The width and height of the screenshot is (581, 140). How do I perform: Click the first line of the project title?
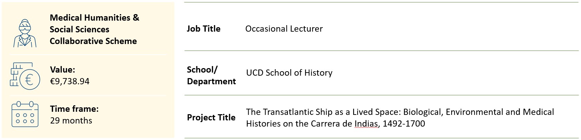coord(400,112)
